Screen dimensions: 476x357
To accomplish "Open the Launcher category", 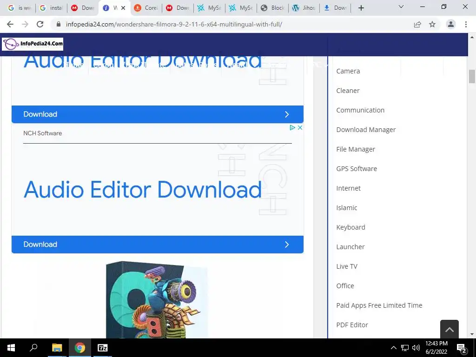I will click(x=350, y=247).
